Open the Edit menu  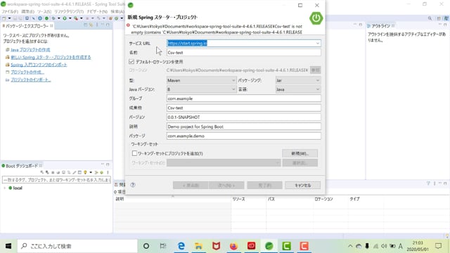pos(27,11)
